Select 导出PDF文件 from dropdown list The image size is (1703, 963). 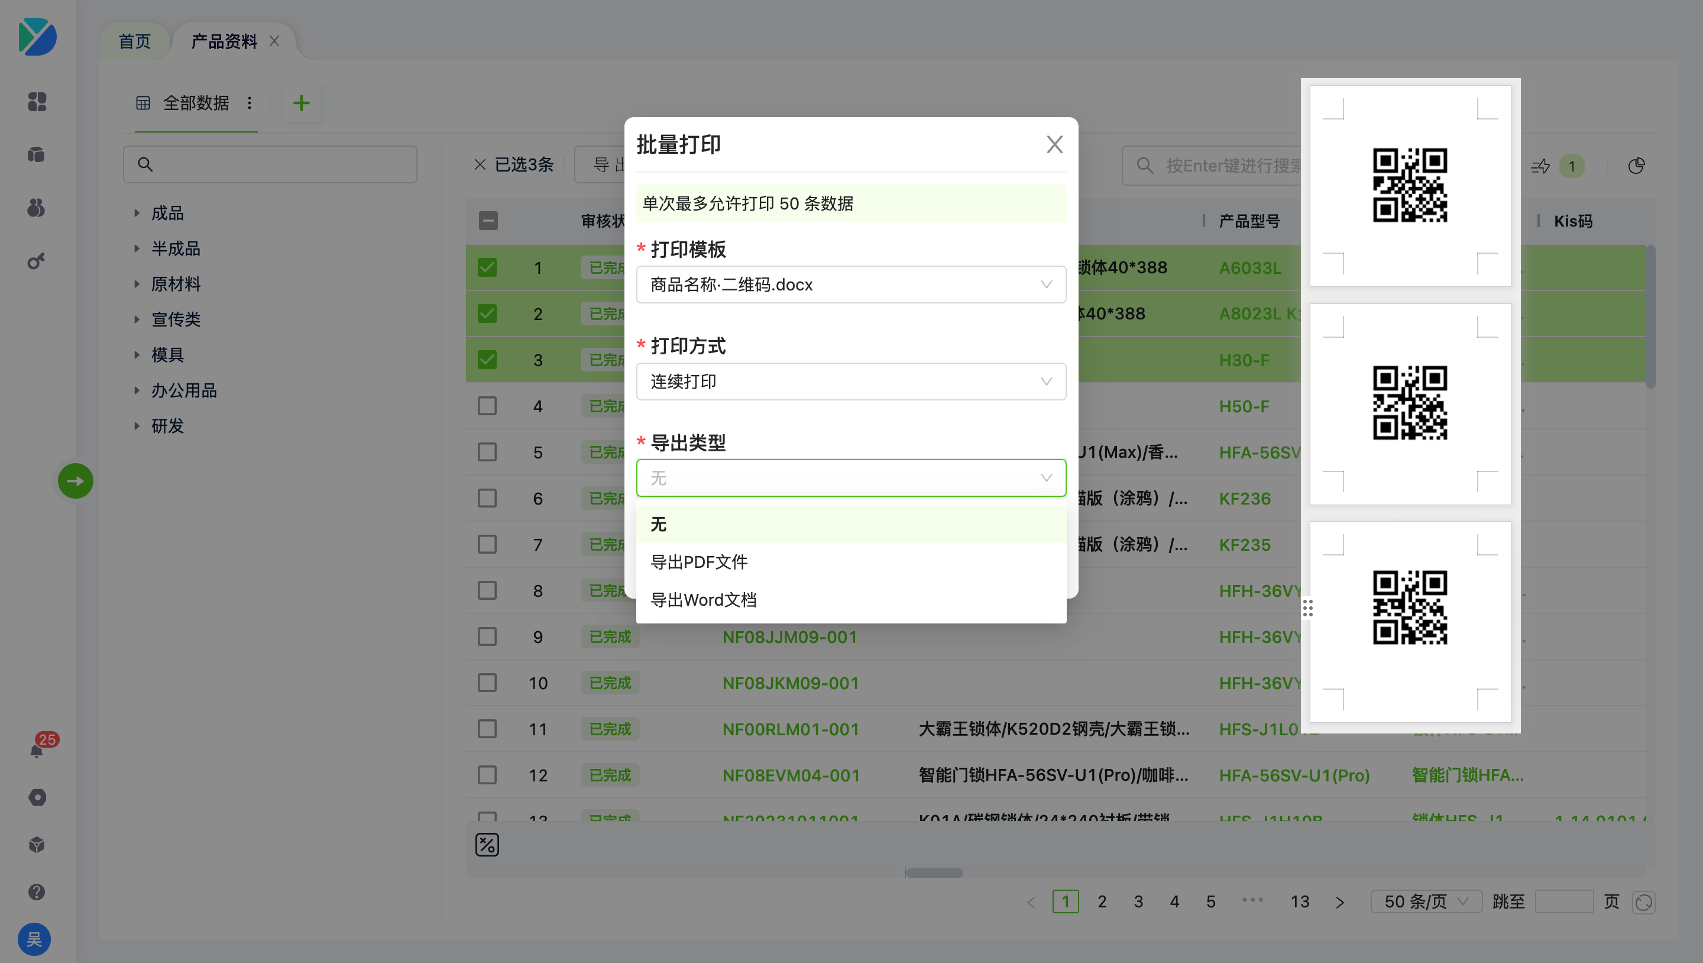click(700, 562)
